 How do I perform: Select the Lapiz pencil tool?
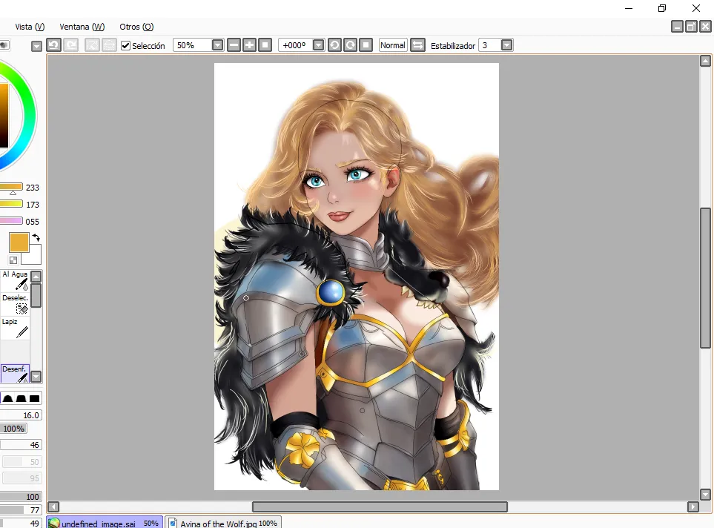coord(15,328)
